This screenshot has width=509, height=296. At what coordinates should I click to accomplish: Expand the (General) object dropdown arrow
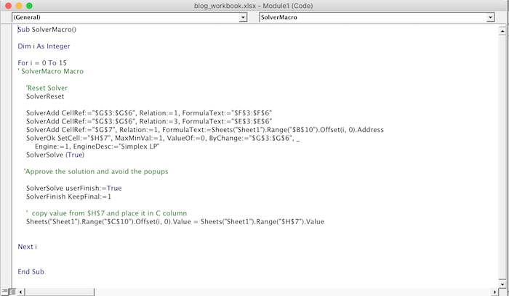pyautogui.click(x=243, y=16)
